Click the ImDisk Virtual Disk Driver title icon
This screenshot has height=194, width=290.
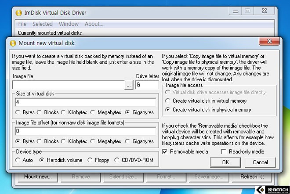(x=19, y=13)
